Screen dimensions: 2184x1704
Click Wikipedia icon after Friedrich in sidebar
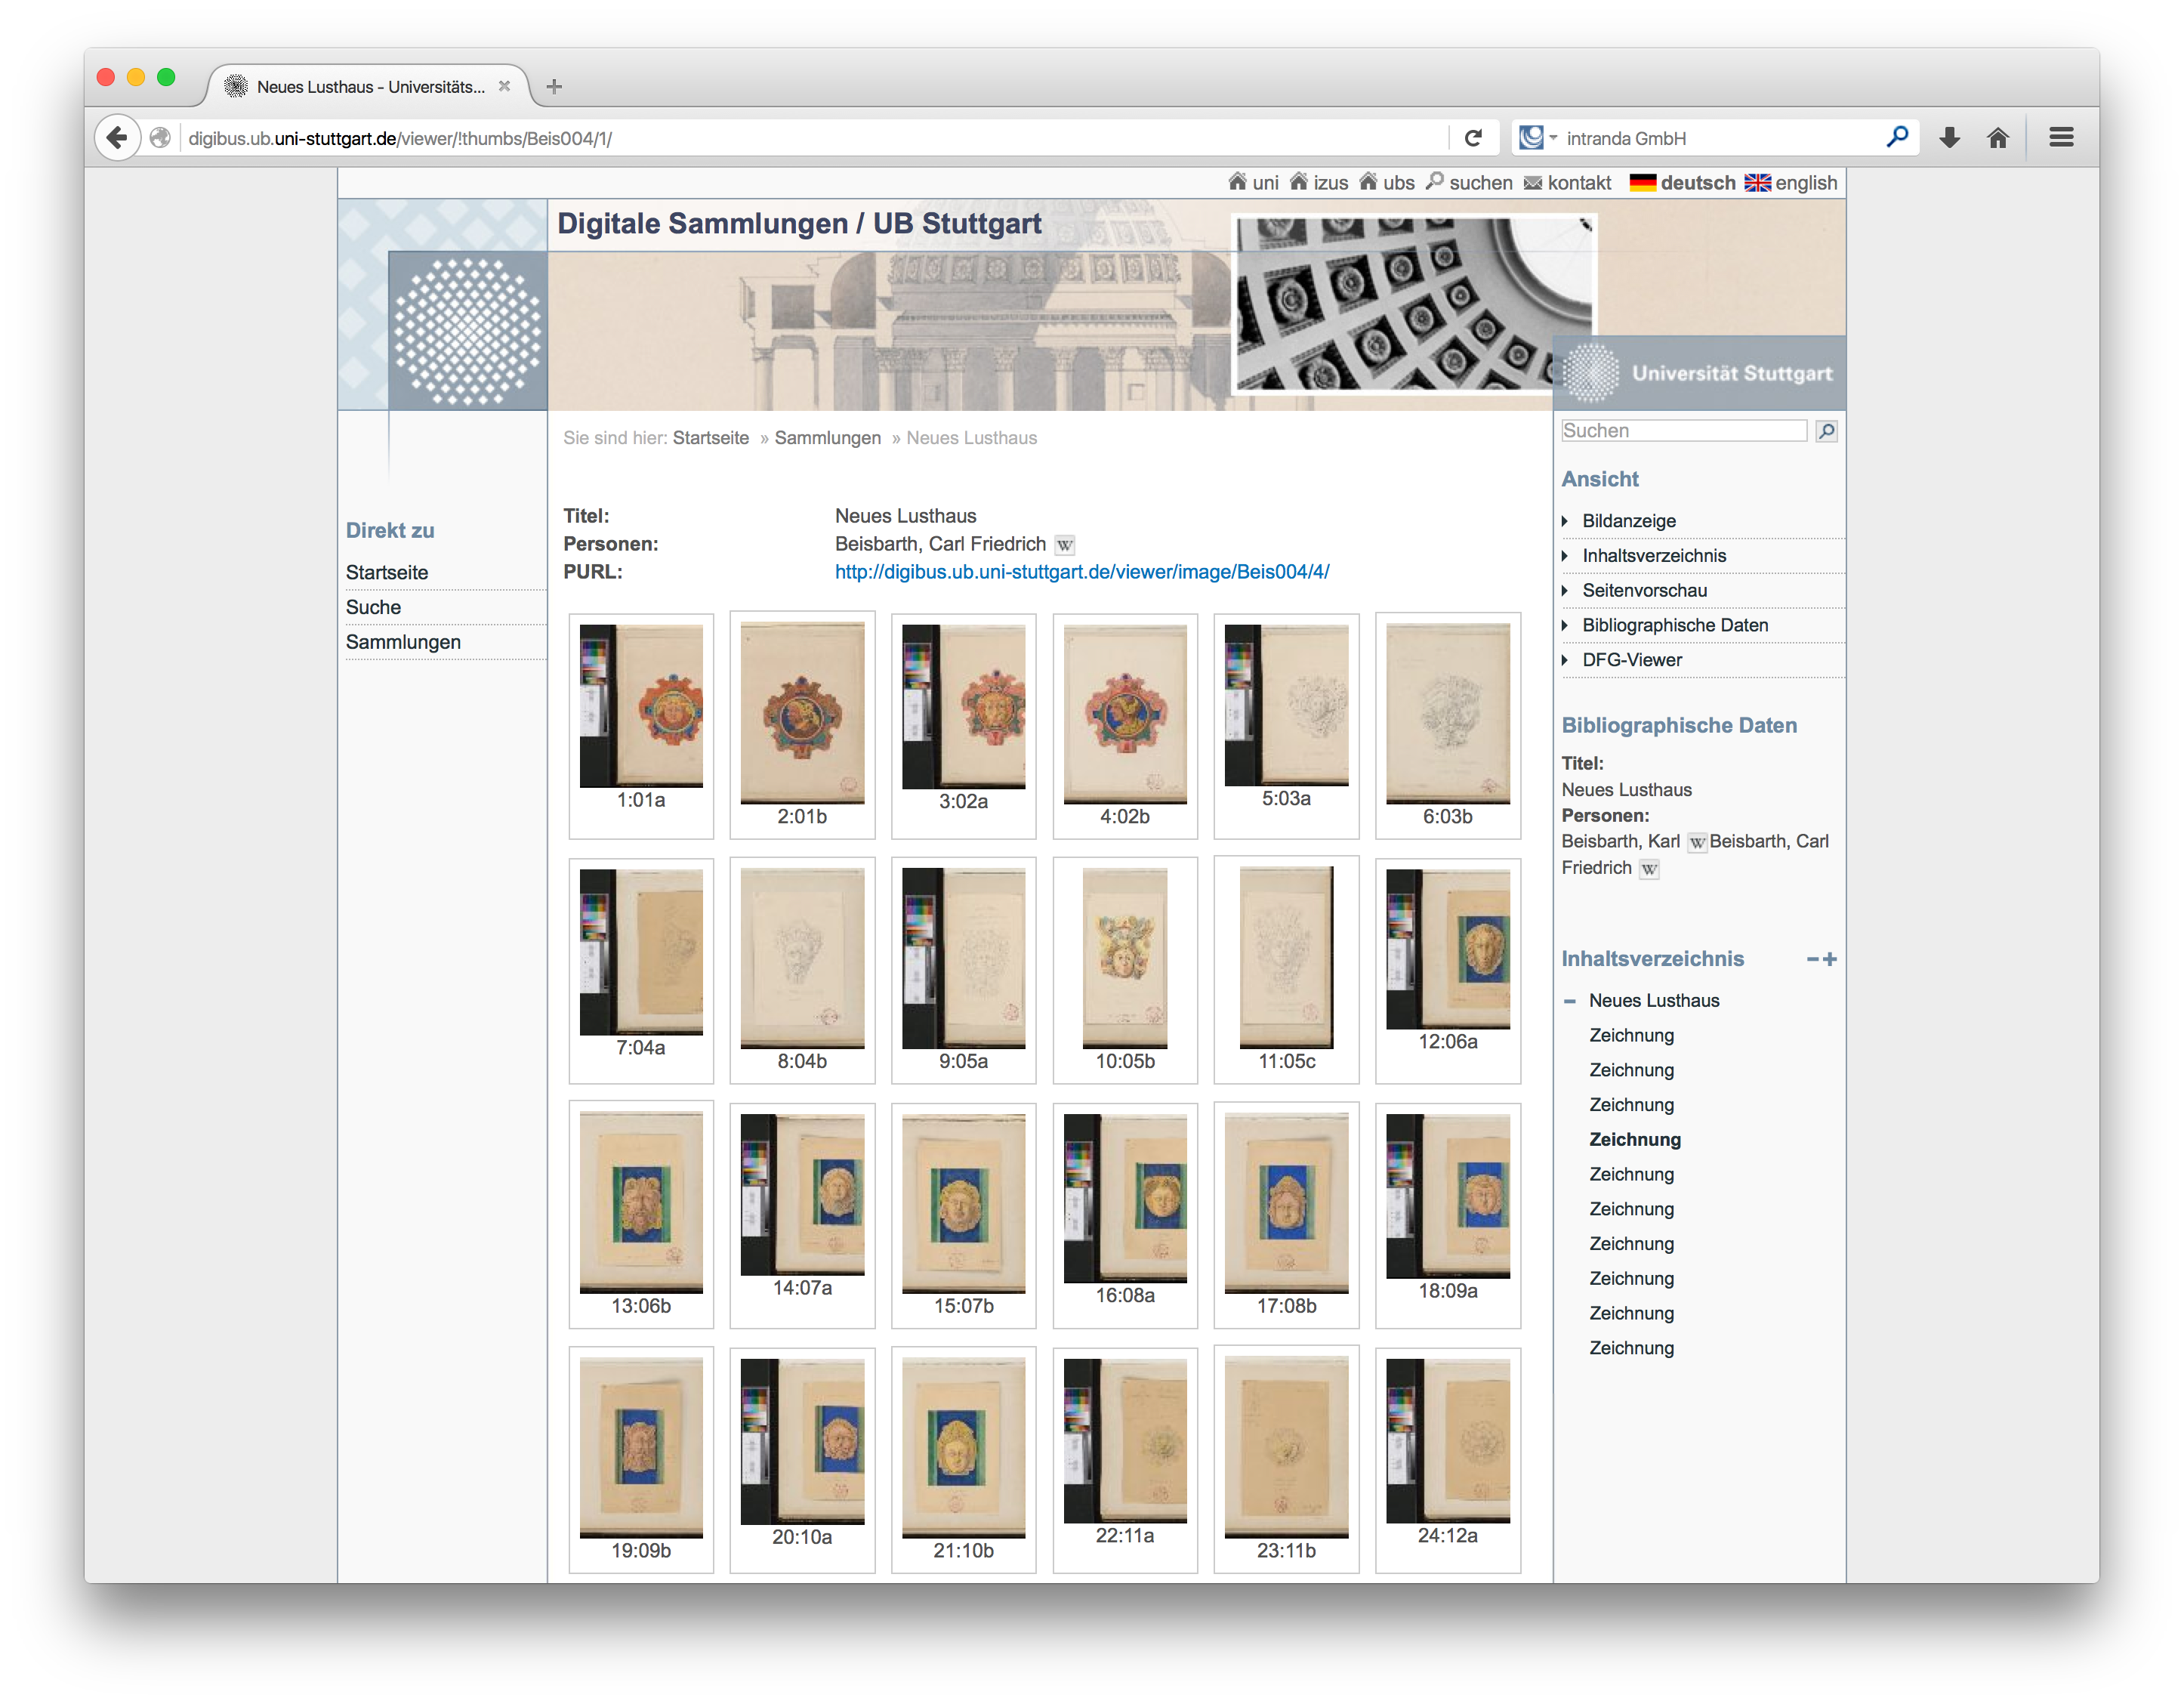[x=1649, y=869]
